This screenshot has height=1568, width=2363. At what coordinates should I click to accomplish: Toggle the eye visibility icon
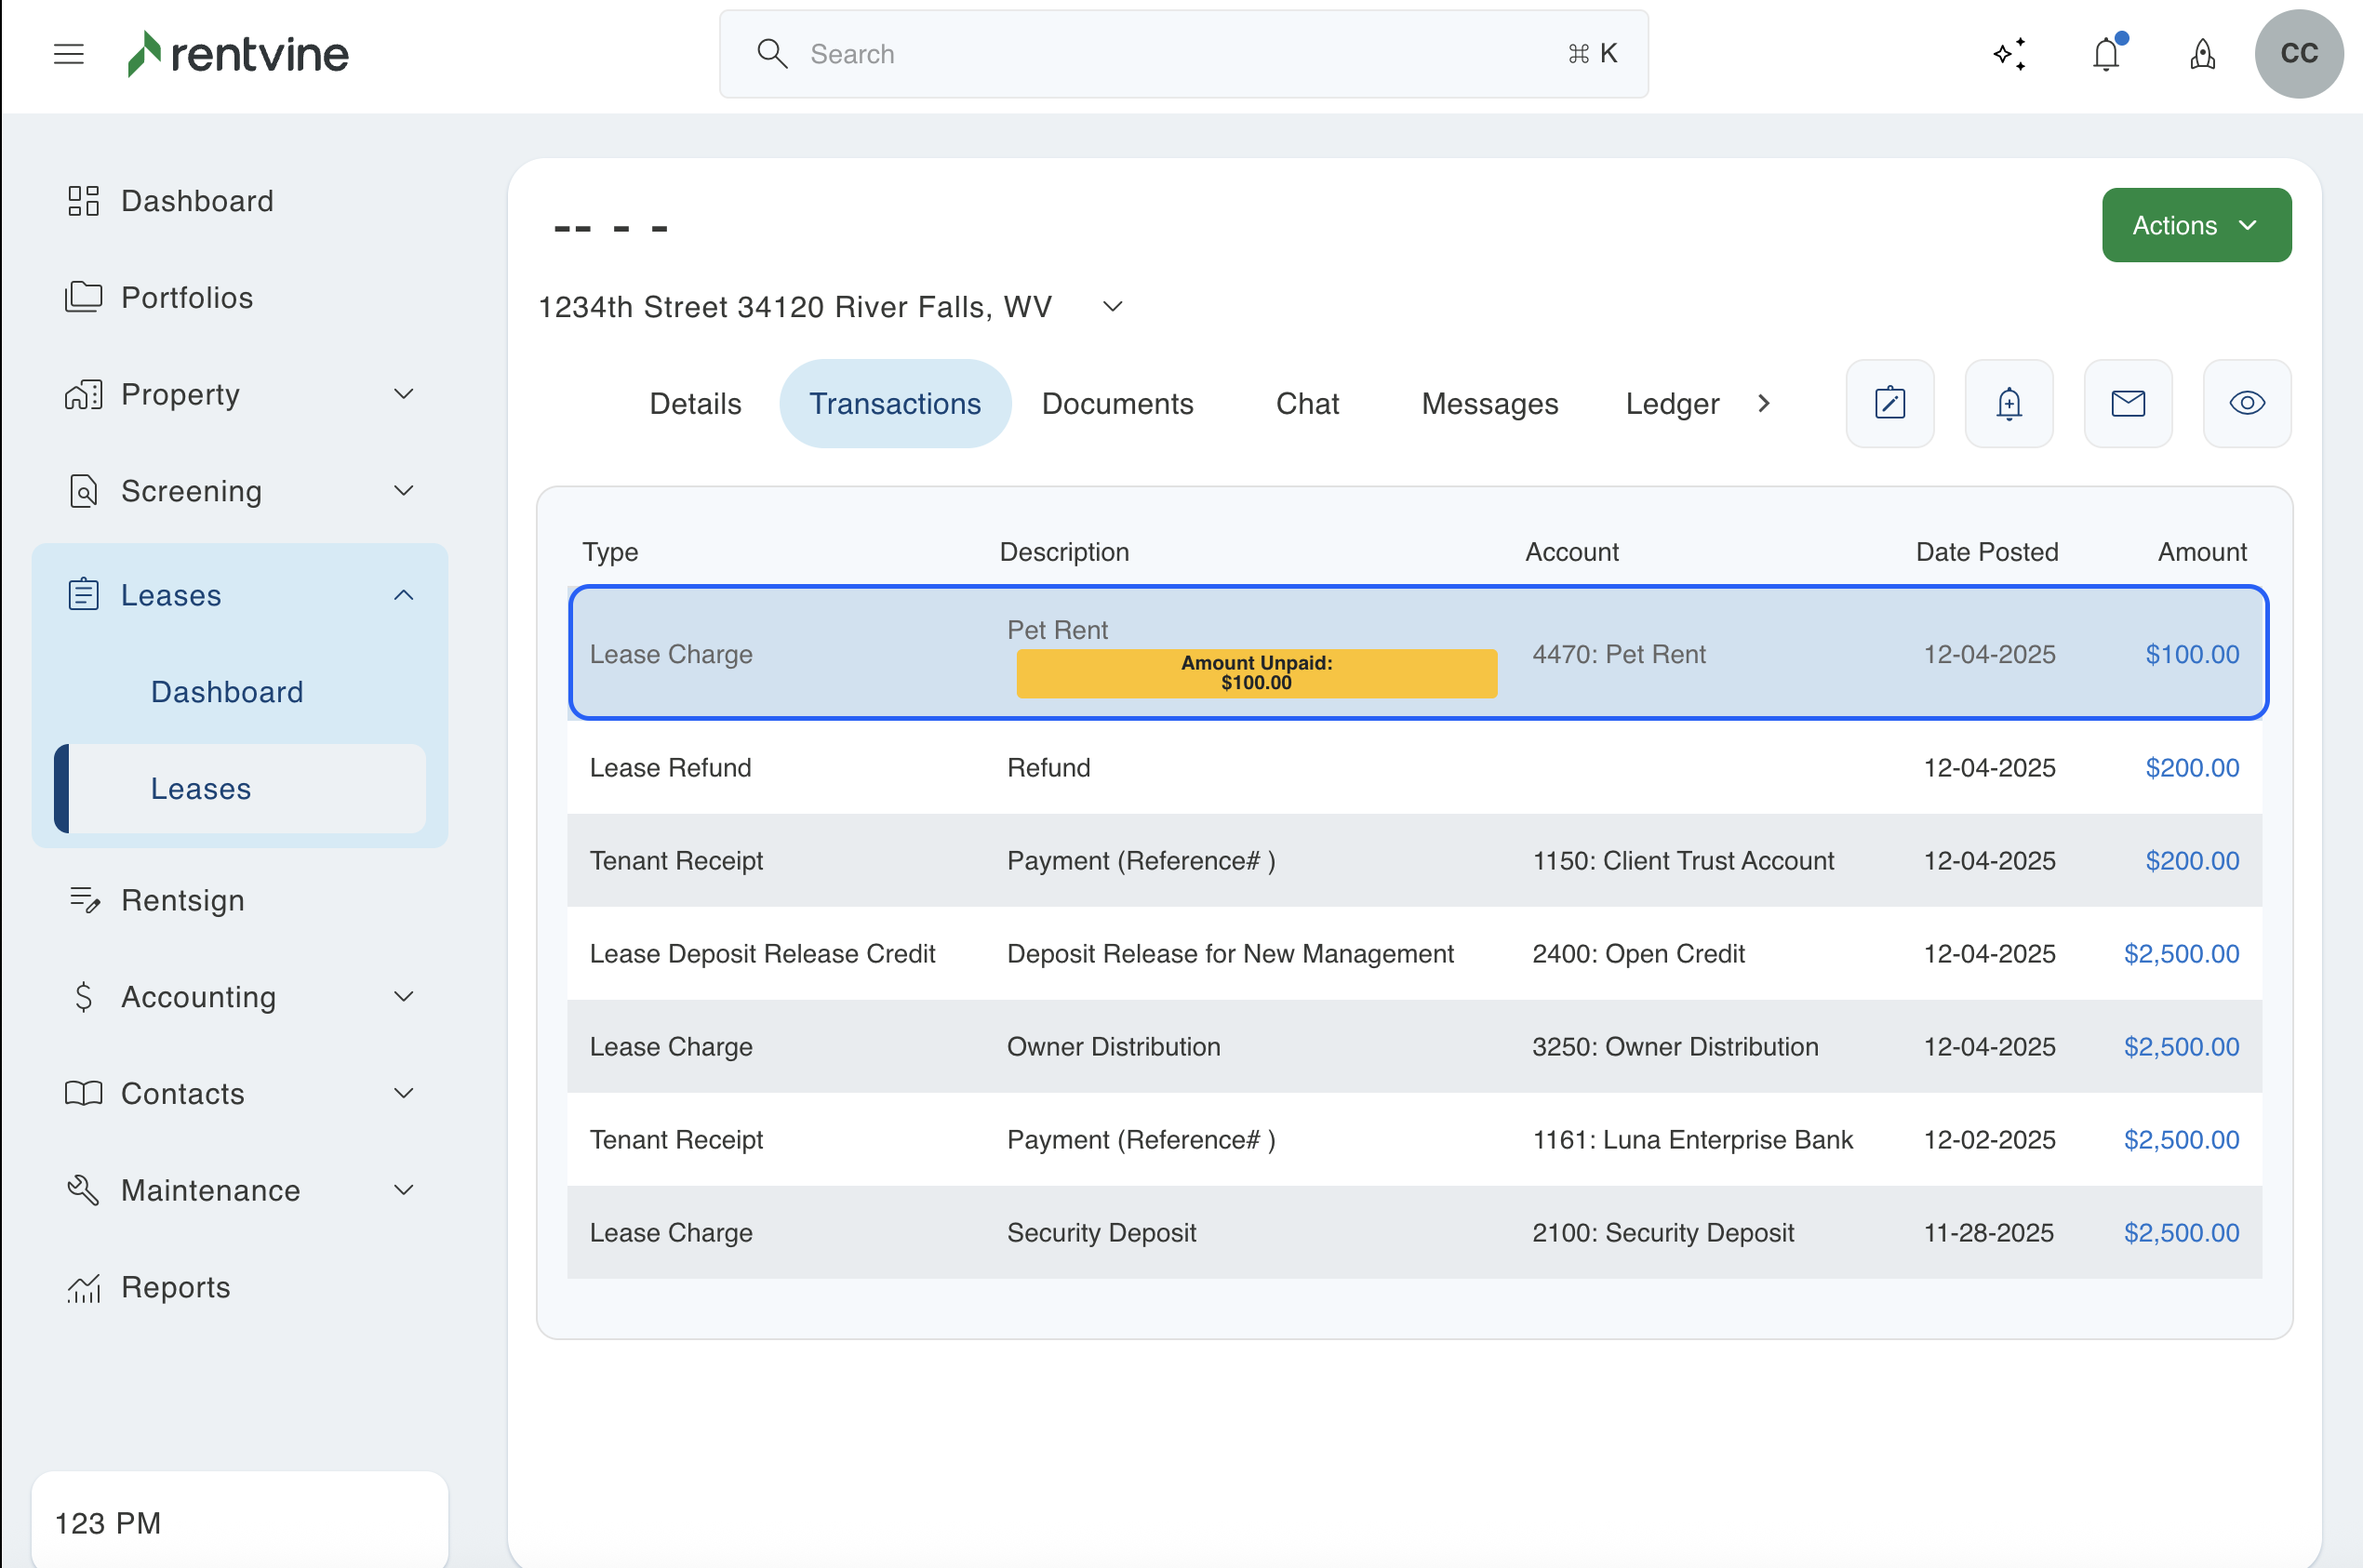[2246, 403]
